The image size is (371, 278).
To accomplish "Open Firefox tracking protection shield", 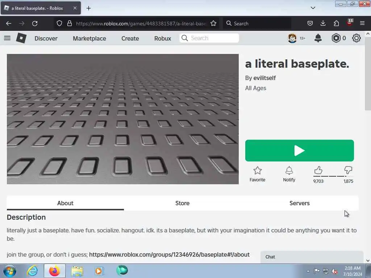I will 59,24.
